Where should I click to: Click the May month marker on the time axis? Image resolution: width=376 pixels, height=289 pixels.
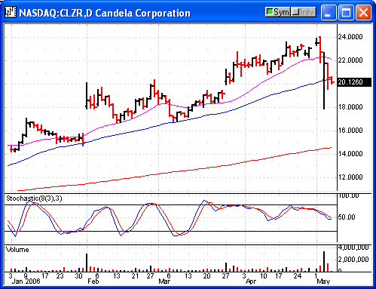[x=323, y=281]
